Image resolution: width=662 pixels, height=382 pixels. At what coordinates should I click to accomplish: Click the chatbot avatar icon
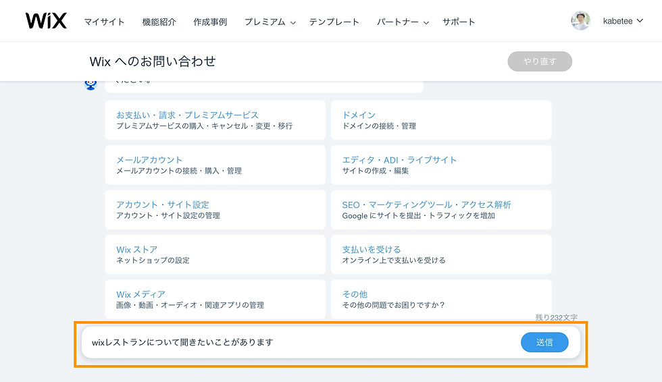click(x=91, y=84)
